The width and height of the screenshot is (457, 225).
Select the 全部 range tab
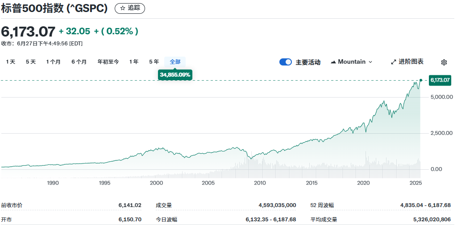(175, 61)
